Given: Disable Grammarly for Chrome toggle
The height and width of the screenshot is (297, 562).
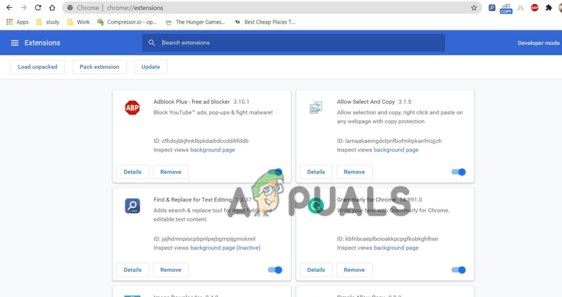Looking at the screenshot, I should (458, 270).
